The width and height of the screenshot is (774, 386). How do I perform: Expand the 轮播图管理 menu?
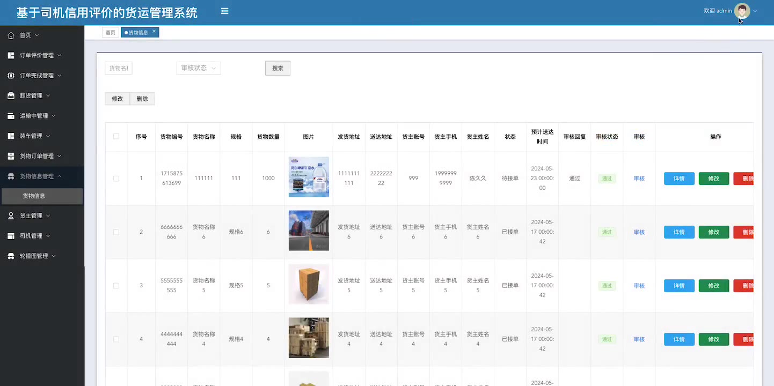click(x=53, y=256)
